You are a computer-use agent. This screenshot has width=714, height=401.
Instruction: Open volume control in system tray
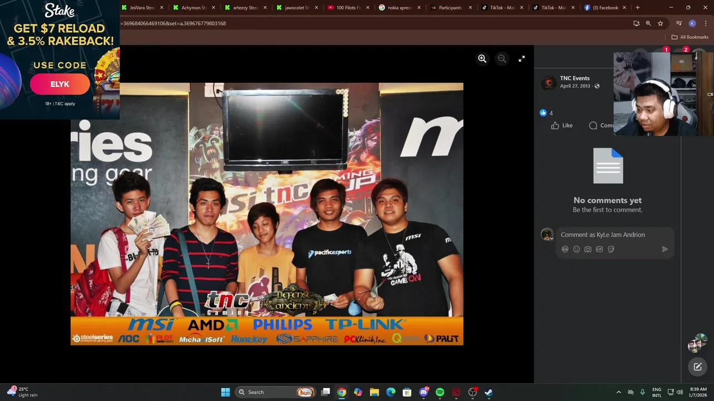tap(679, 392)
